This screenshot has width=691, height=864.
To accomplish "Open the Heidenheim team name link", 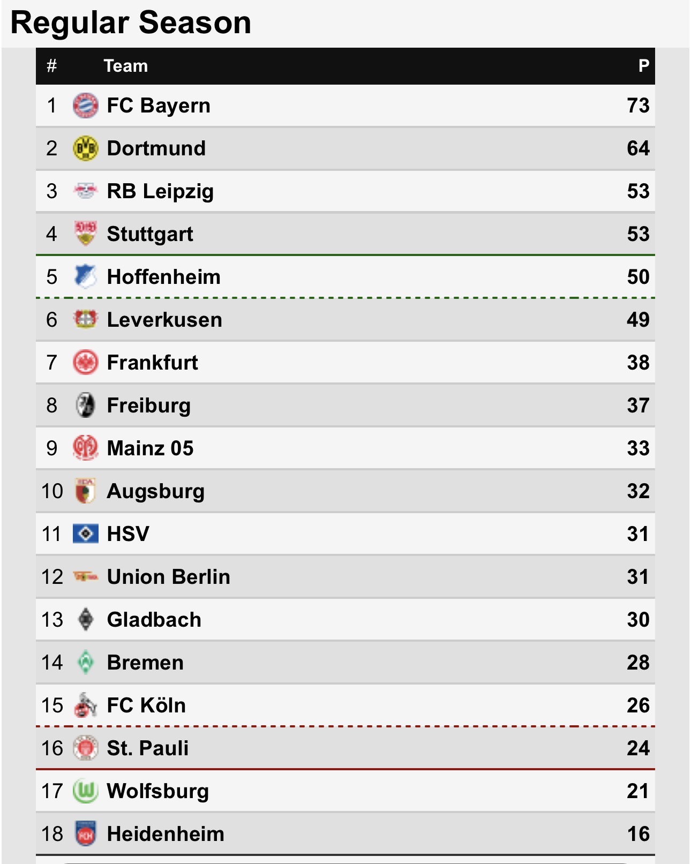I will pyautogui.click(x=166, y=834).
